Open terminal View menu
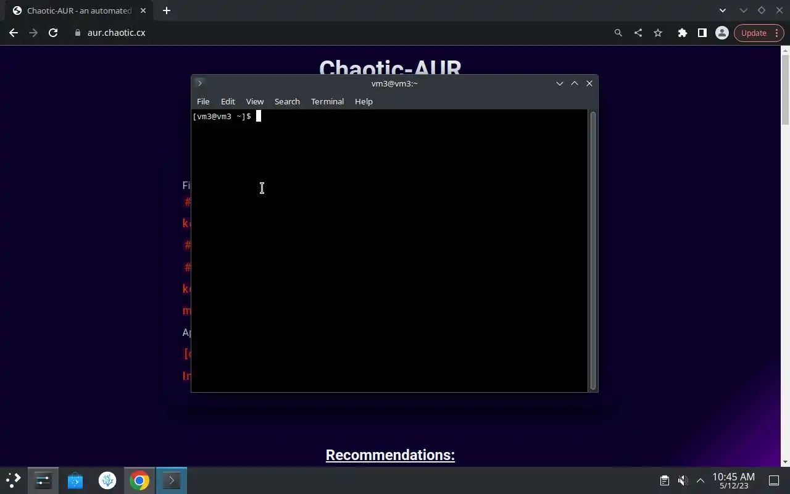 click(254, 101)
